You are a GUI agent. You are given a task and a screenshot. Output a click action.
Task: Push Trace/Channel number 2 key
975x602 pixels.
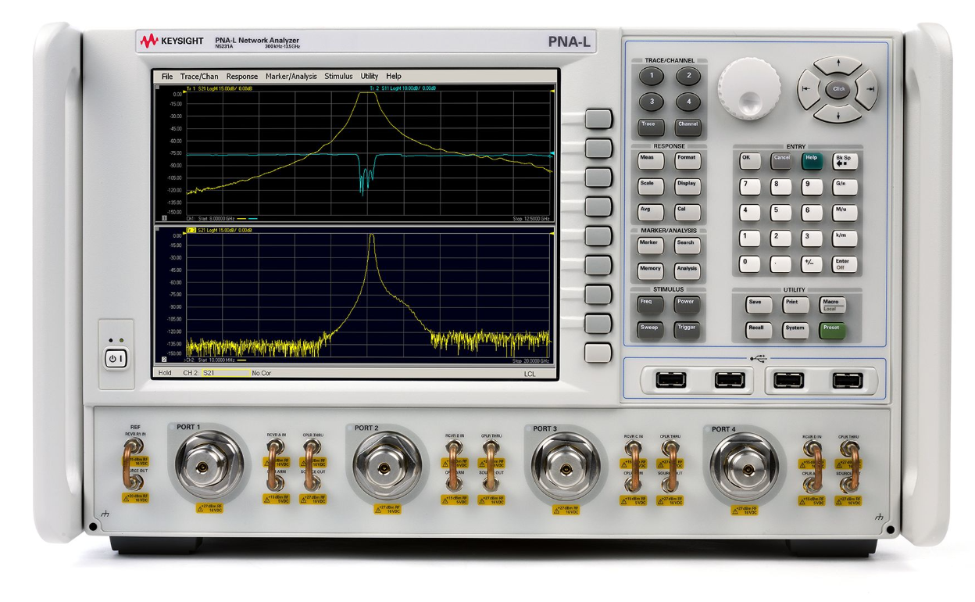point(687,77)
